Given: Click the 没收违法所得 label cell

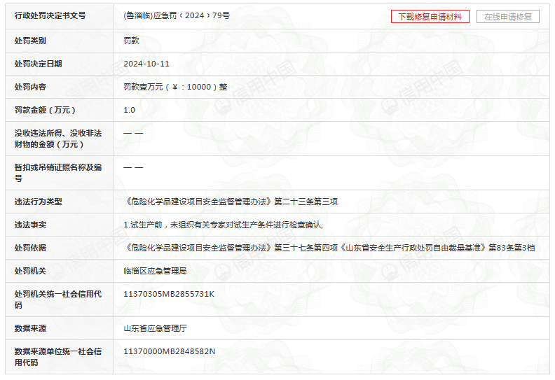Looking at the screenshot, I should (x=58, y=139).
